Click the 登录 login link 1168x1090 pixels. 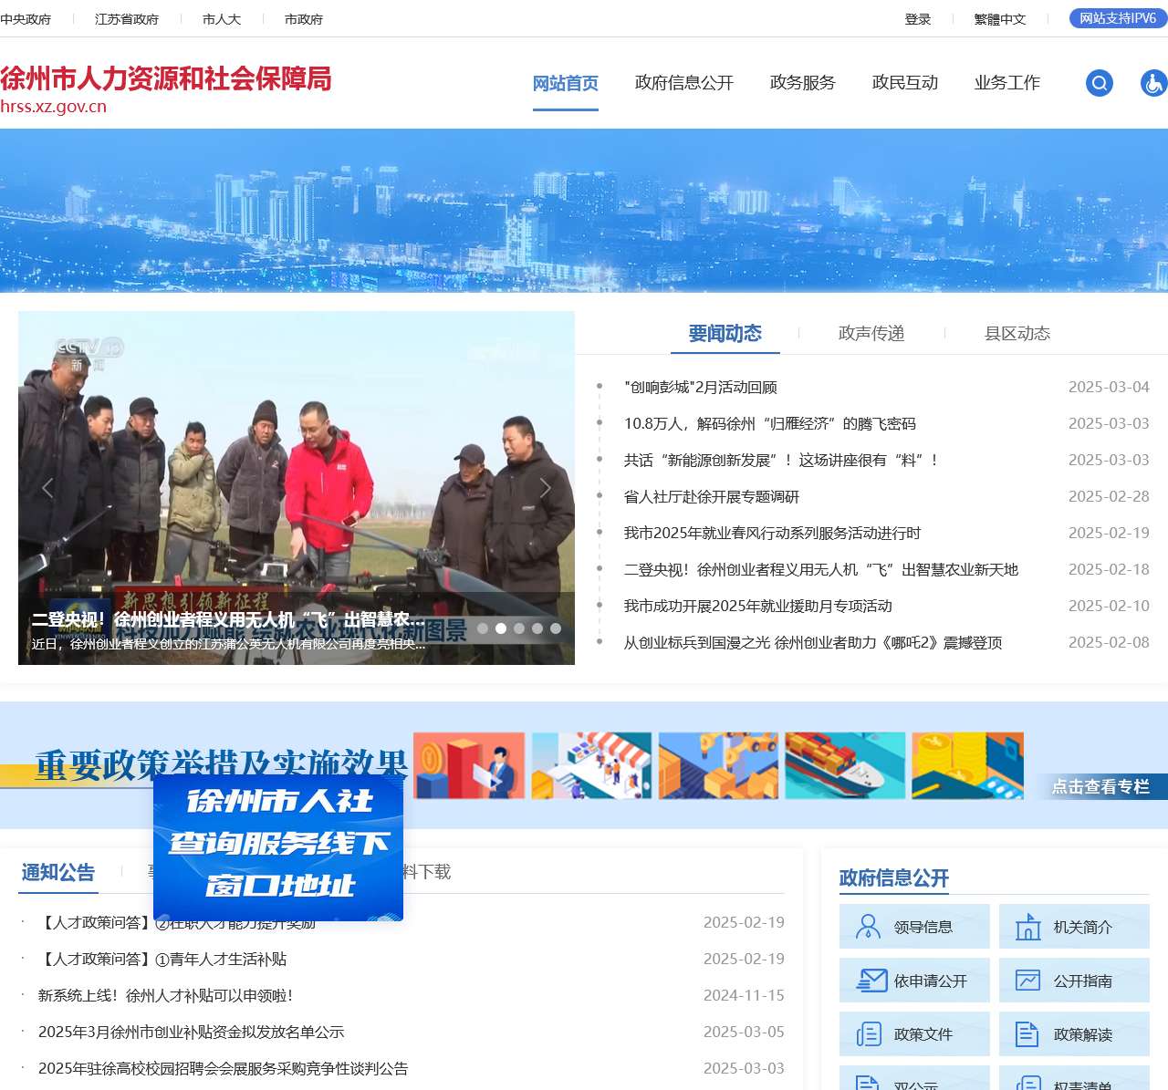click(x=918, y=19)
